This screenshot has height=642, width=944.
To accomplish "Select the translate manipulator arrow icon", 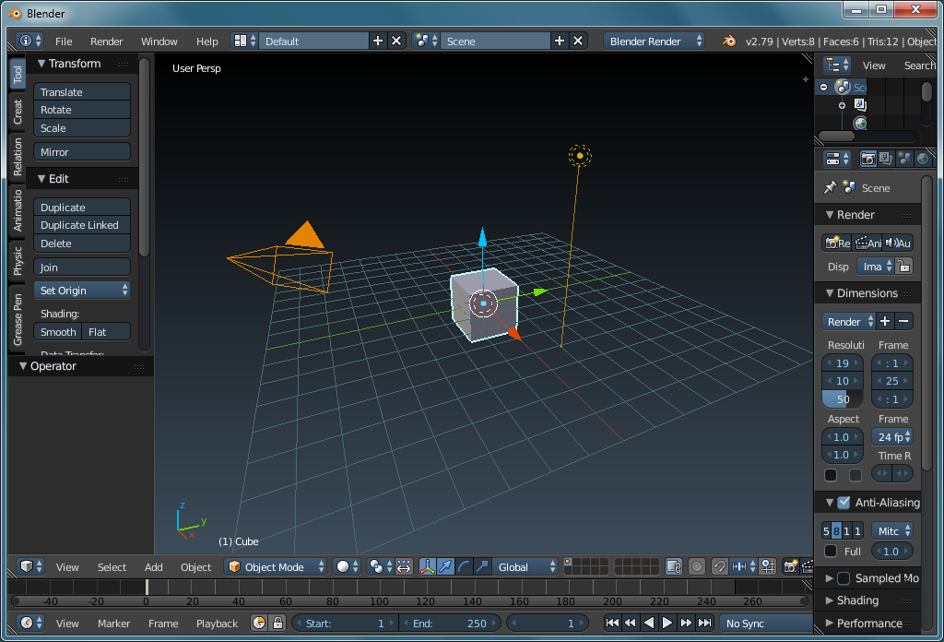I will point(446,566).
